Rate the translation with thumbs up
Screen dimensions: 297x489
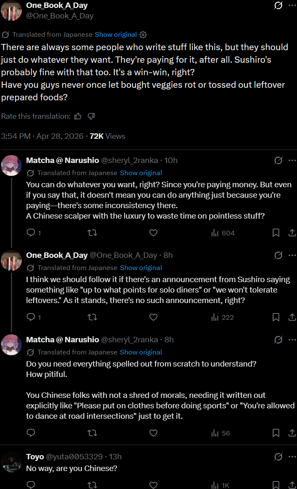click(x=78, y=116)
